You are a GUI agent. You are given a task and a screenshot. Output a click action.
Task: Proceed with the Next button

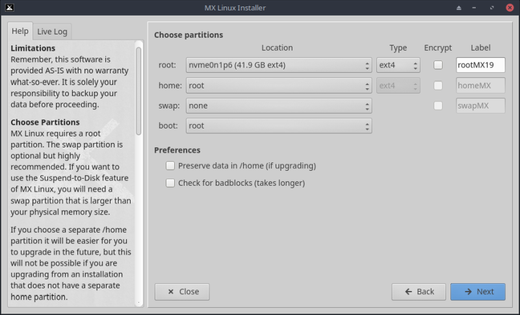pos(478,292)
